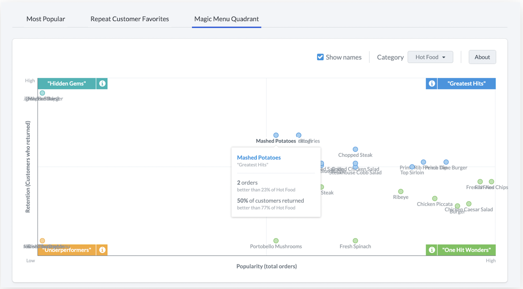Click the Chicken Piccata data point
The image size is (523, 289).
point(435,198)
